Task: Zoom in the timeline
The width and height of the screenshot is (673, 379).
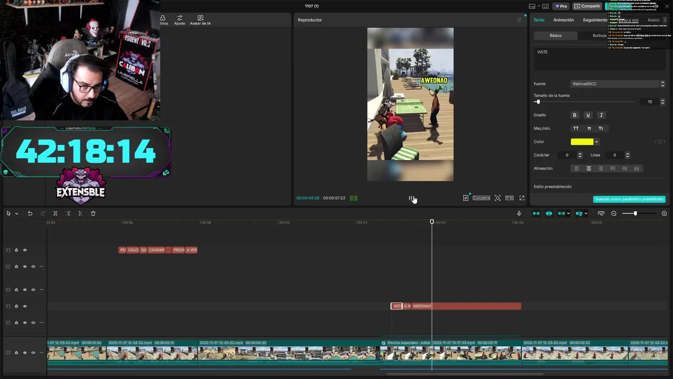Action: (664, 213)
